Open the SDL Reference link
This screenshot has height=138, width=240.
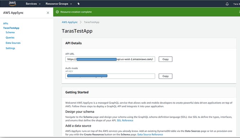point(125,121)
